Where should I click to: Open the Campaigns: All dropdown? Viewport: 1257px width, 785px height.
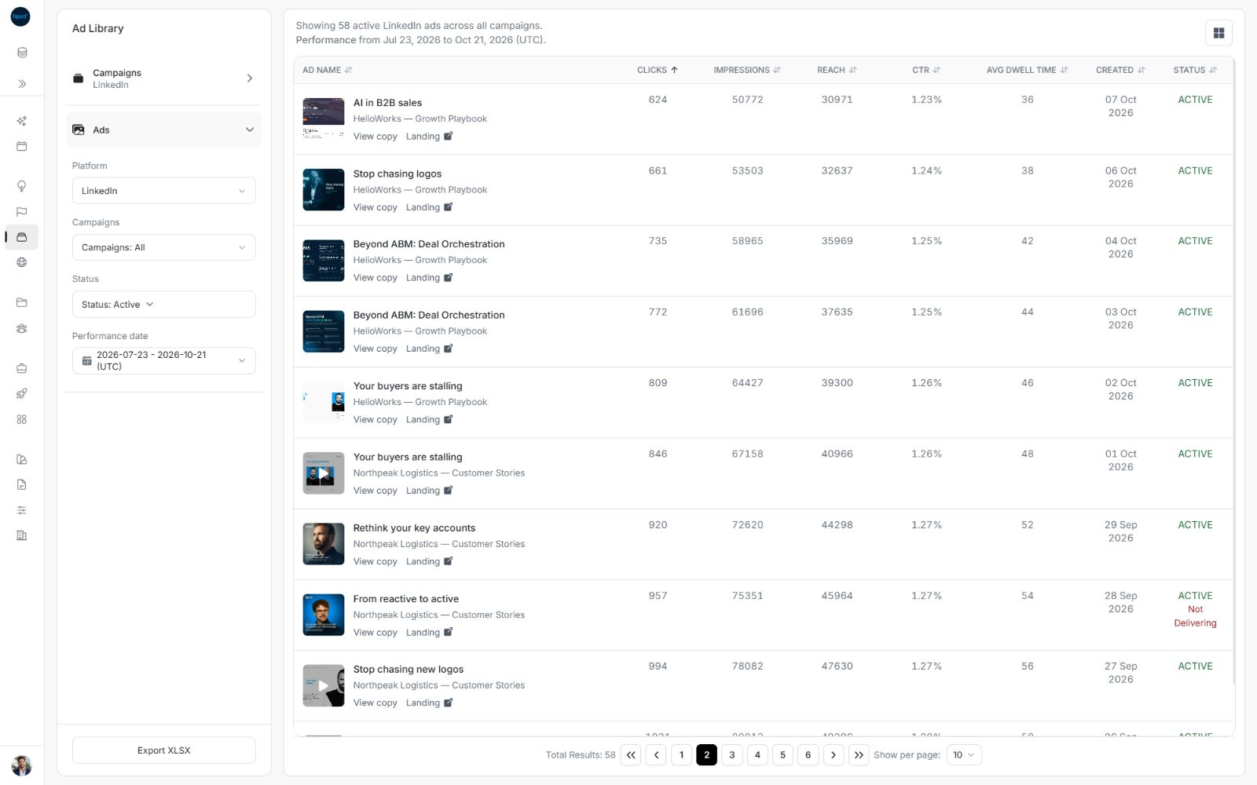(163, 247)
